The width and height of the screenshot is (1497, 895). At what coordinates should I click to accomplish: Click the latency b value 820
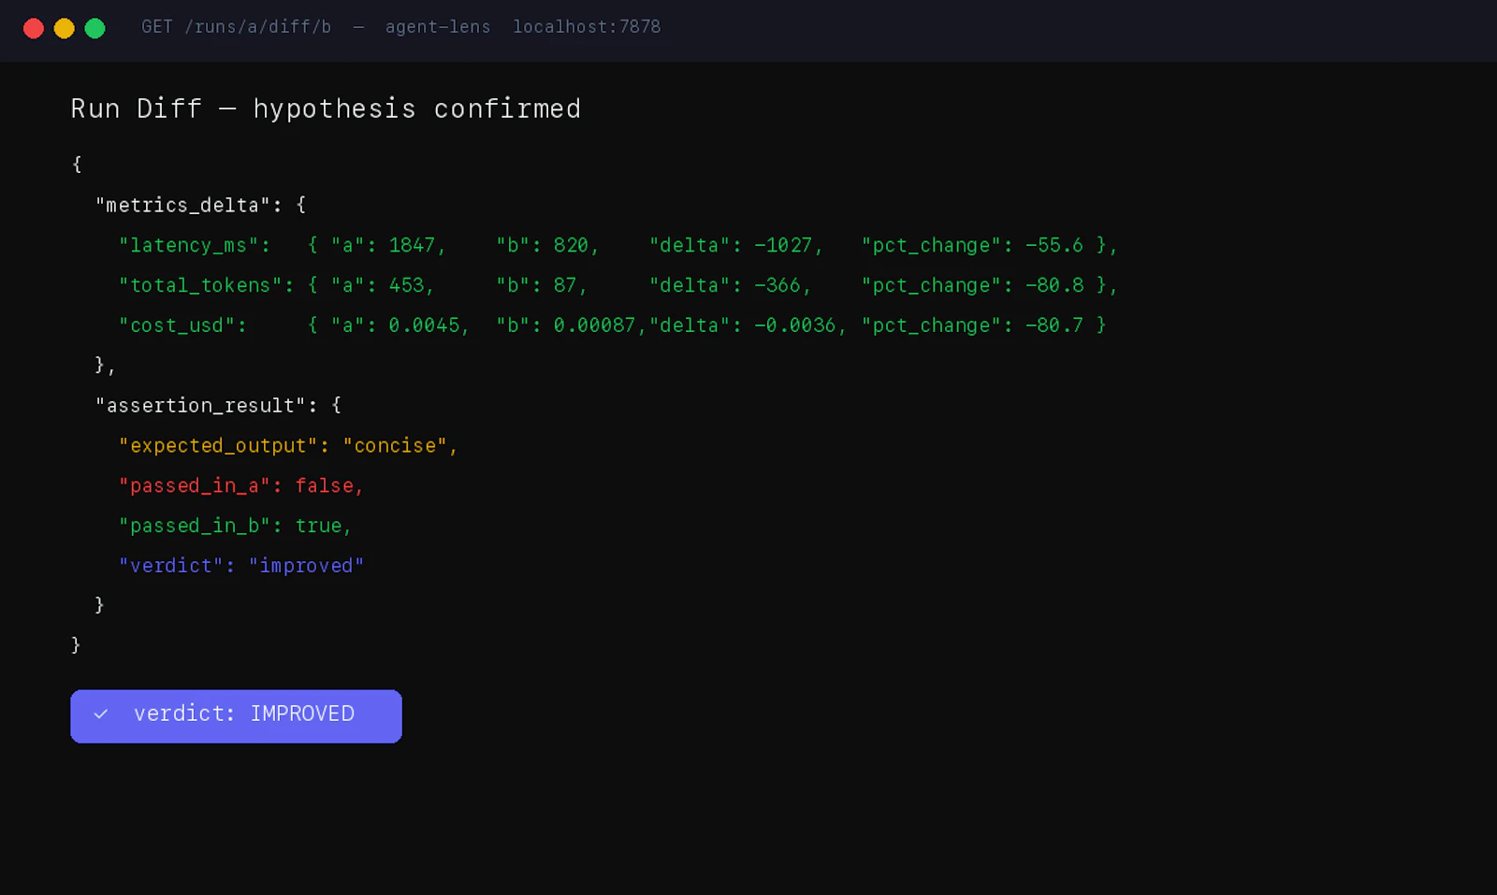[x=571, y=245]
